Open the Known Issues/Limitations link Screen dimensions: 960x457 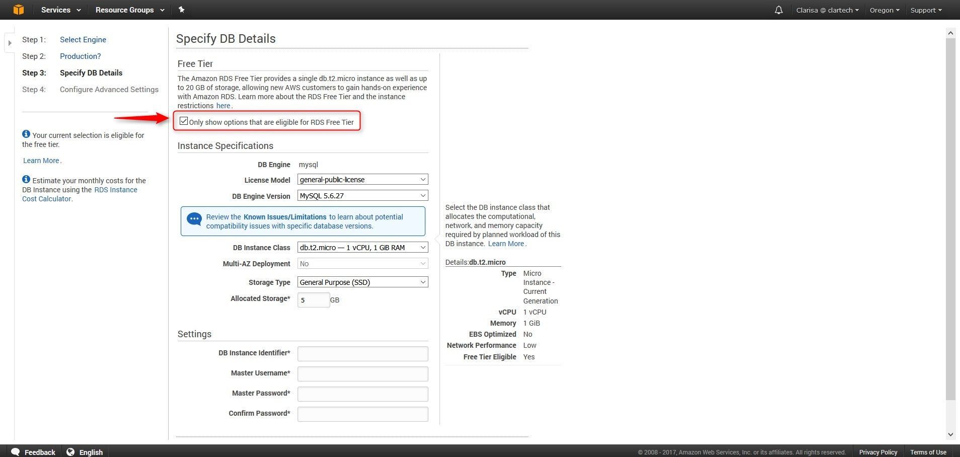(285, 217)
